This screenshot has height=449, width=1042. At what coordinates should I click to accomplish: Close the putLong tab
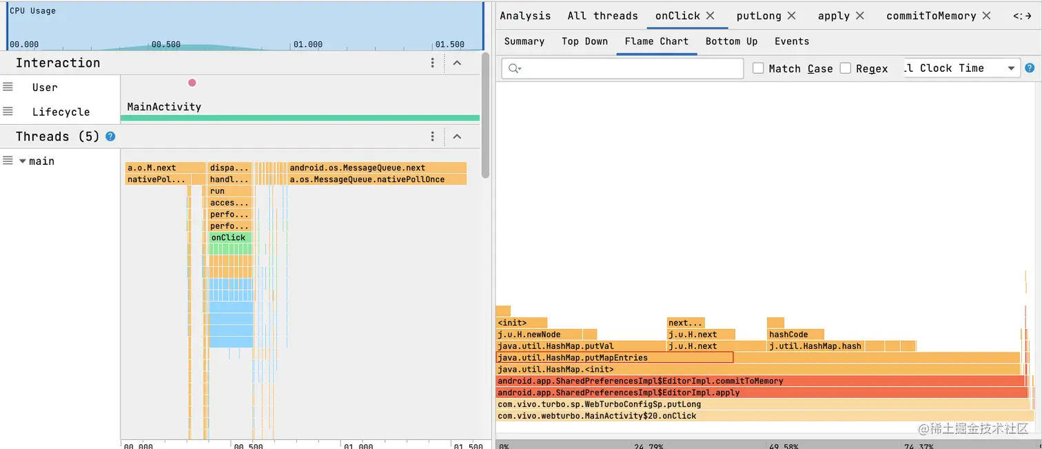click(792, 15)
